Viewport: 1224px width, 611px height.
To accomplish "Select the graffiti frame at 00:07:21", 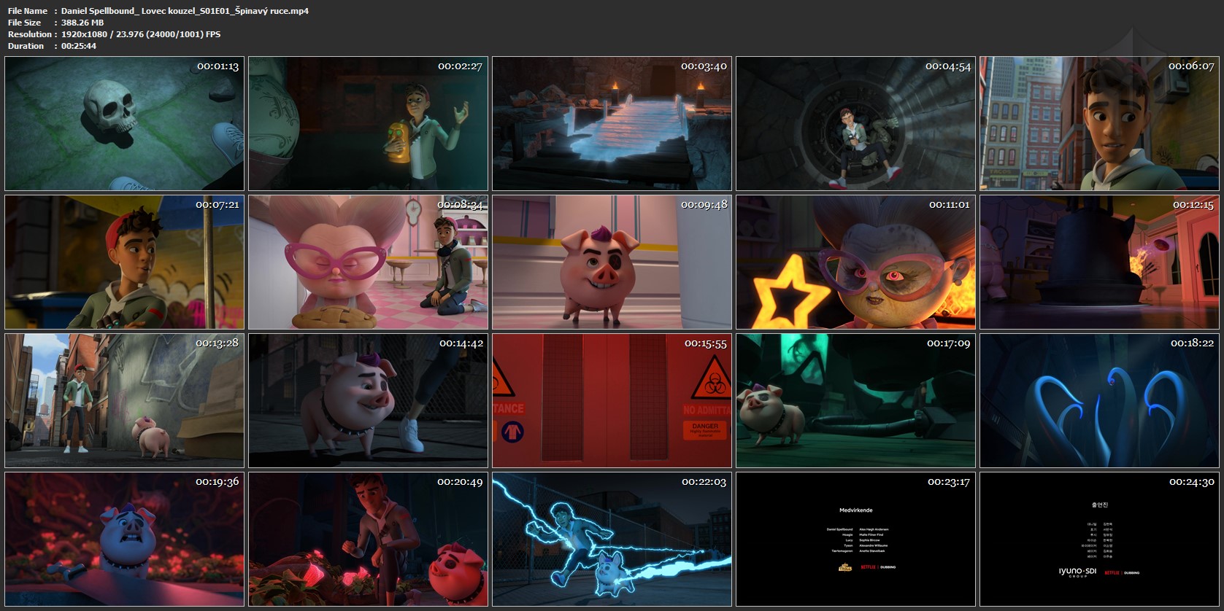I will 124,262.
